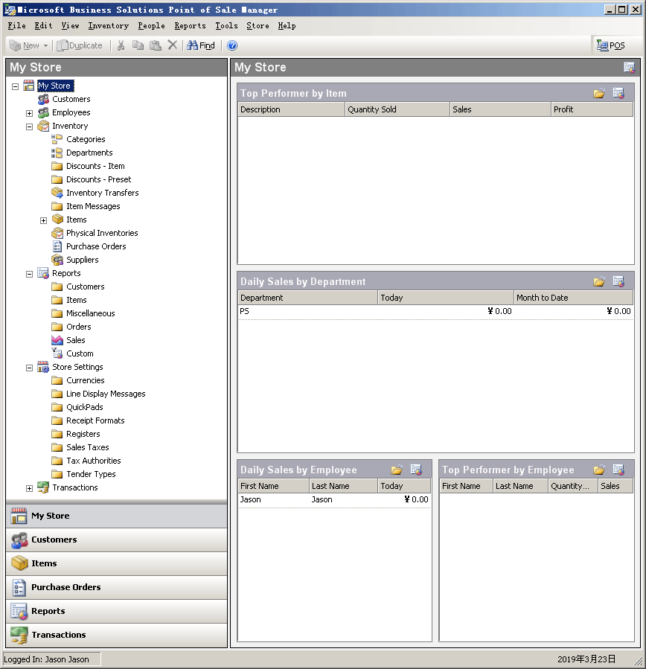This screenshot has height=669, width=646.
Task: Expand the Transactions tree node
Action: [x=30, y=488]
